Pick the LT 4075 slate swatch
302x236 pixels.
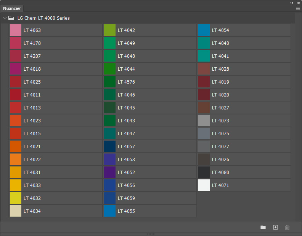[204, 133]
